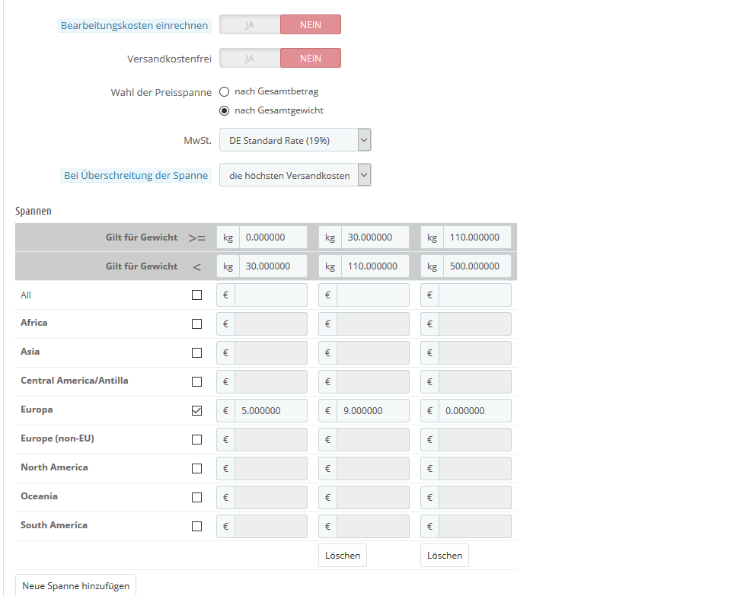Click the Bearbeitungskosten einrechnen label
The image size is (731, 596).
[x=134, y=26]
